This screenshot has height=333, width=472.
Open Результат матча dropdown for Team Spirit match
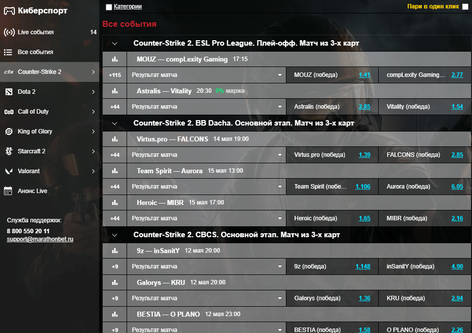click(206, 187)
